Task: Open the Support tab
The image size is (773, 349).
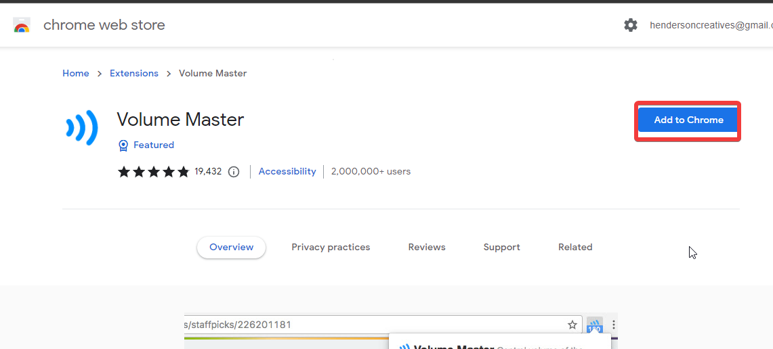Action: pyautogui.click(x=502, y=247)
